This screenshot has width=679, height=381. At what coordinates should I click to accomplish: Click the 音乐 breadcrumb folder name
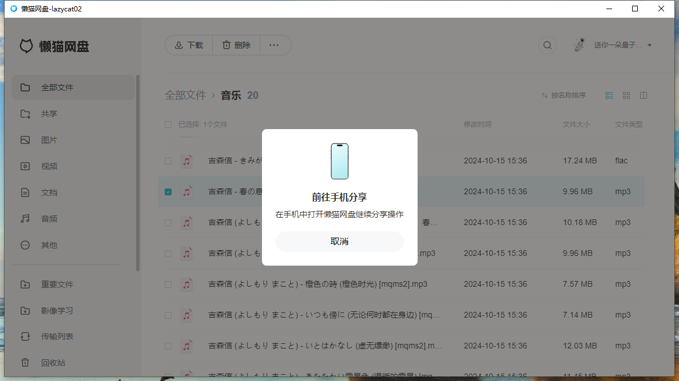coord(231,95)
